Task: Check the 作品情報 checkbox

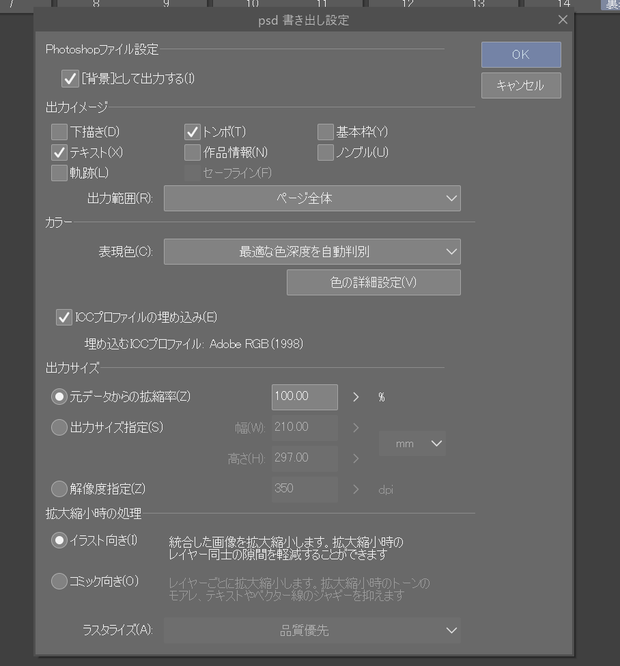Action: (193, 152)
